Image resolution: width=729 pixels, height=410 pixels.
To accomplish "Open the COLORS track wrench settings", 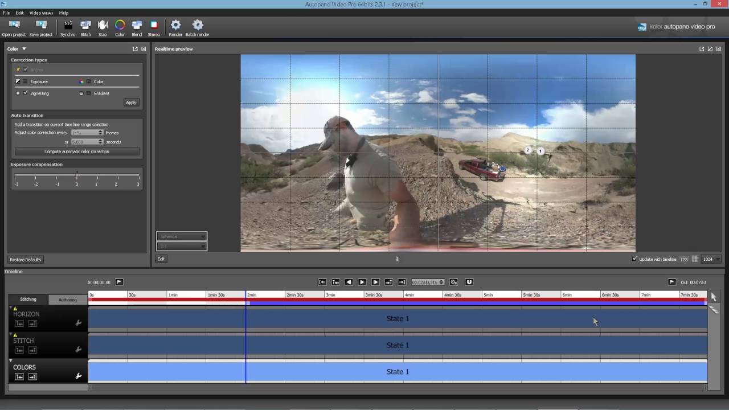I will (x=79, y=376).
